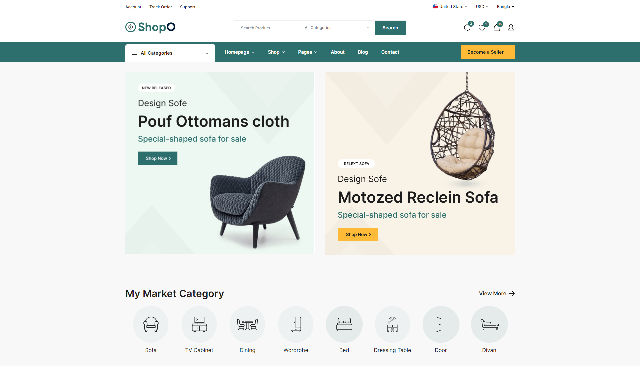
Task: Expand the All Categories navigation dropdown
Action: click(170, 53)
